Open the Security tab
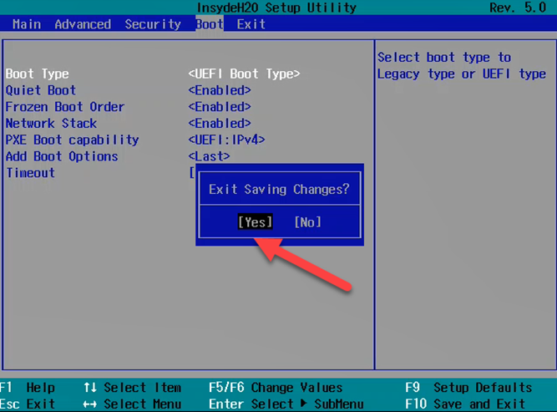This screenshot has height=412, width=557. 153,24
